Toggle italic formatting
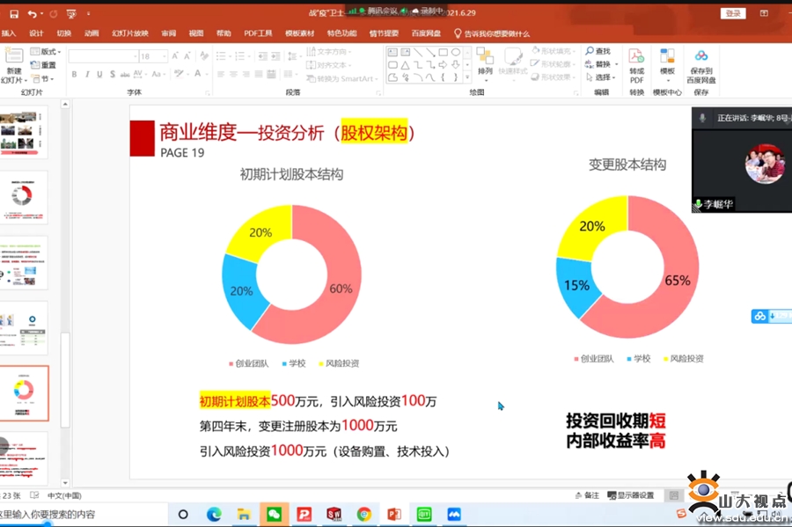The image size is (792, 527). pos(87,75)
